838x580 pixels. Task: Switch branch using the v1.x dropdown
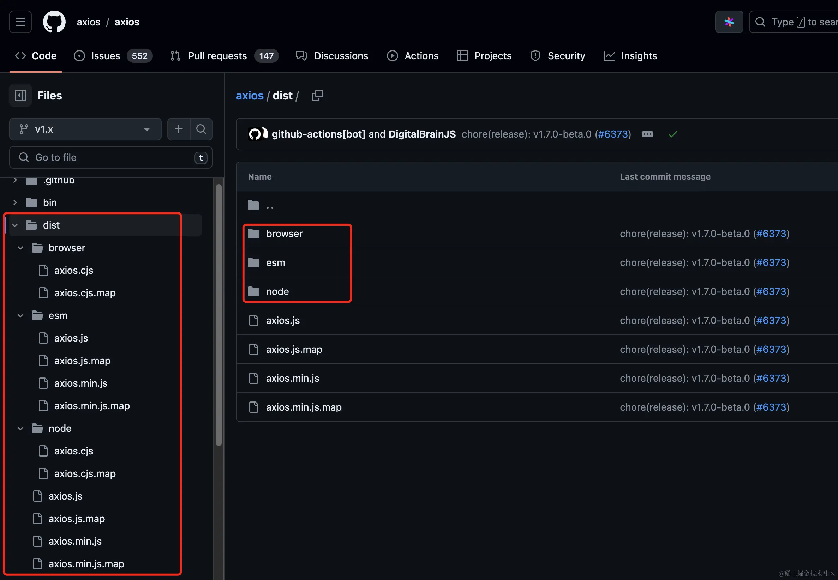pos(85,129)
